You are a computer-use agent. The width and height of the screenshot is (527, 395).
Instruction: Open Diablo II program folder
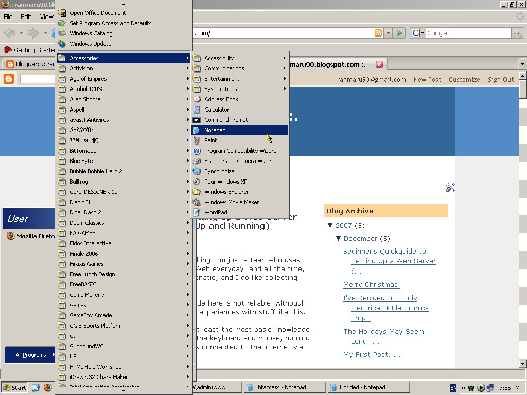click(x=124, y=202)
